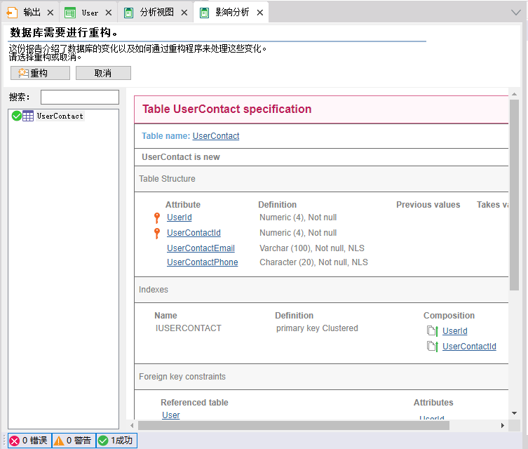Open the User referenced table link
Viewport: 528px width, 449px height.
coord(170,415)
